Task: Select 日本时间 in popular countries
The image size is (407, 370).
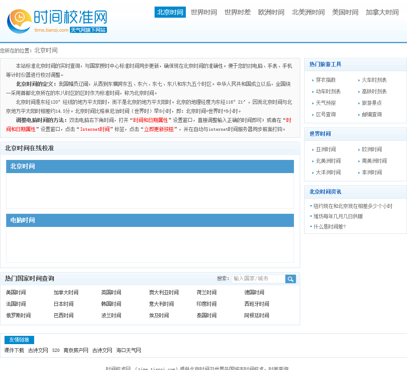Action: (x=63, y=304)
